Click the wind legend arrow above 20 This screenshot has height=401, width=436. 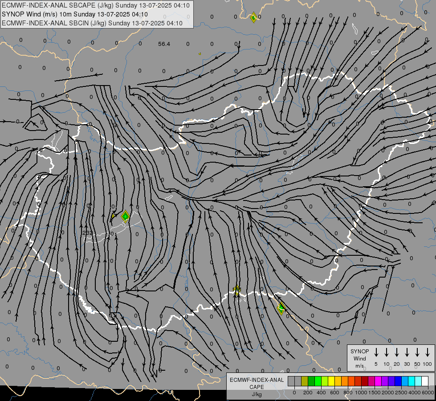tap(397, 352)
